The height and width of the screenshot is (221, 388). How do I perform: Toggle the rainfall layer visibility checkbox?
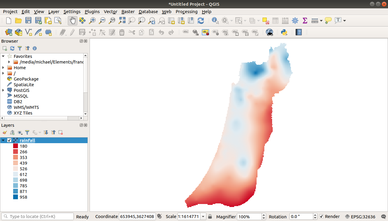9,140
